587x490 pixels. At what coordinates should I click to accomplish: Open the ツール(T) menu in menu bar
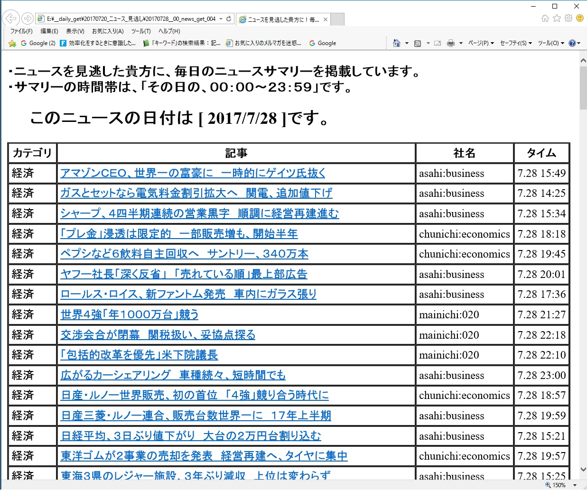141,31
